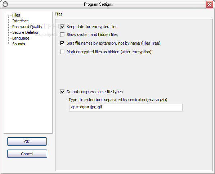Toggle Do not compress some file types

point(62,92)
